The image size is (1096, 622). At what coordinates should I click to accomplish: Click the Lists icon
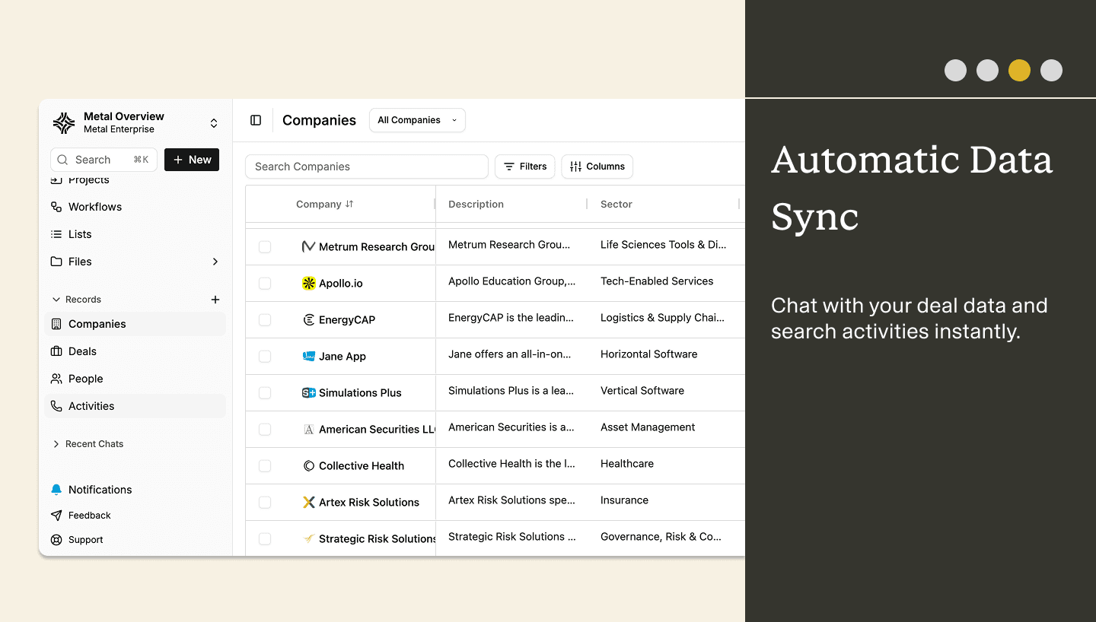56,234
